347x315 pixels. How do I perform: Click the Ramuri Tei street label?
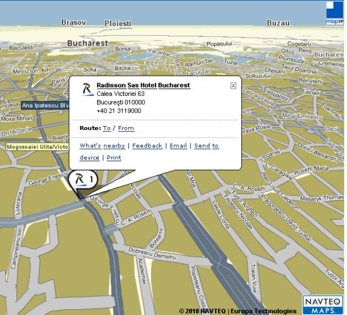tap(199, 62)
